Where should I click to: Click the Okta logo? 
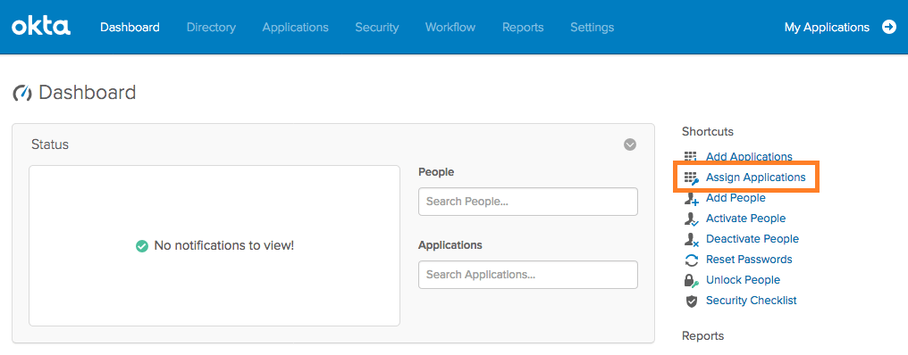41,27
